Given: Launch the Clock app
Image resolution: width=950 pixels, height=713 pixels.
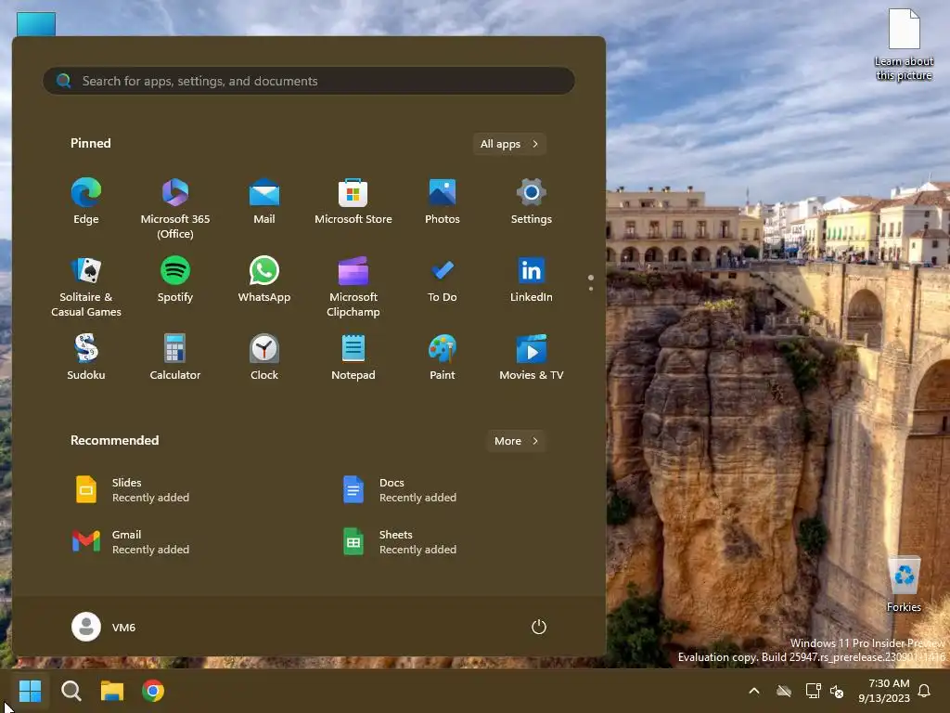Looking at the screenshot, I should pos(264,357).
